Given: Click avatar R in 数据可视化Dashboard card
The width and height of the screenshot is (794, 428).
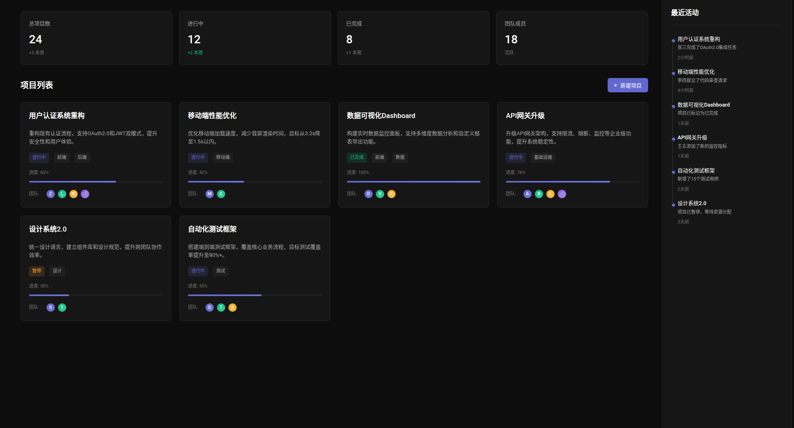Looking at the screenshot, I should point(391,194).
